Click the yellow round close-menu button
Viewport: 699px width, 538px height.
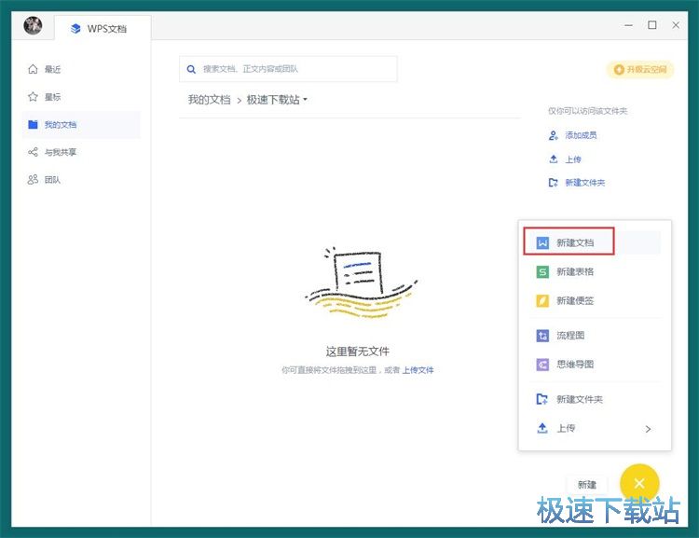point(638,483)
